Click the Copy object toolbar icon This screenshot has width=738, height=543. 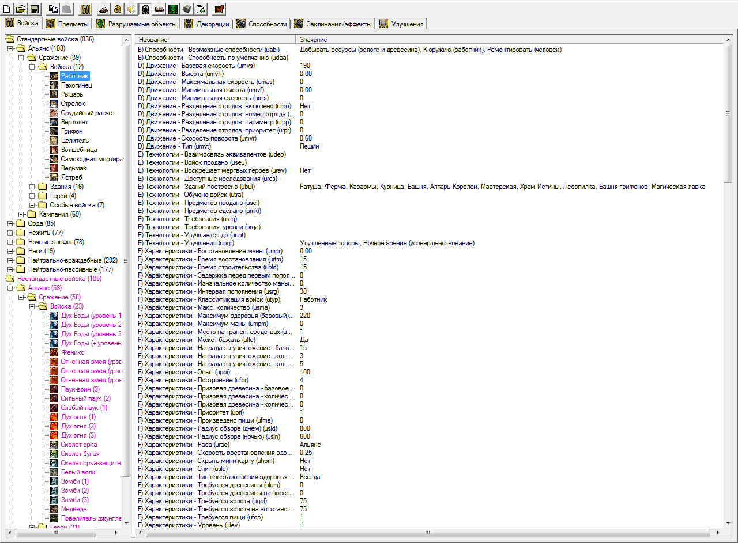[x=53, y=9]
